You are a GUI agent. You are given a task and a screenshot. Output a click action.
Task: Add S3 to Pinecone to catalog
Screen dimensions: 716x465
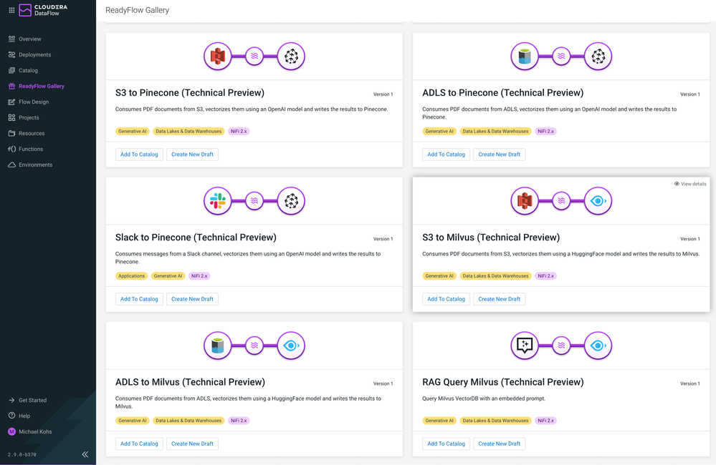(139, 155)
